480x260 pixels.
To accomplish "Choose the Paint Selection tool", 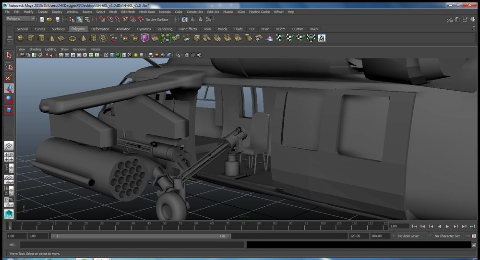I will click(x=9, y=77).
